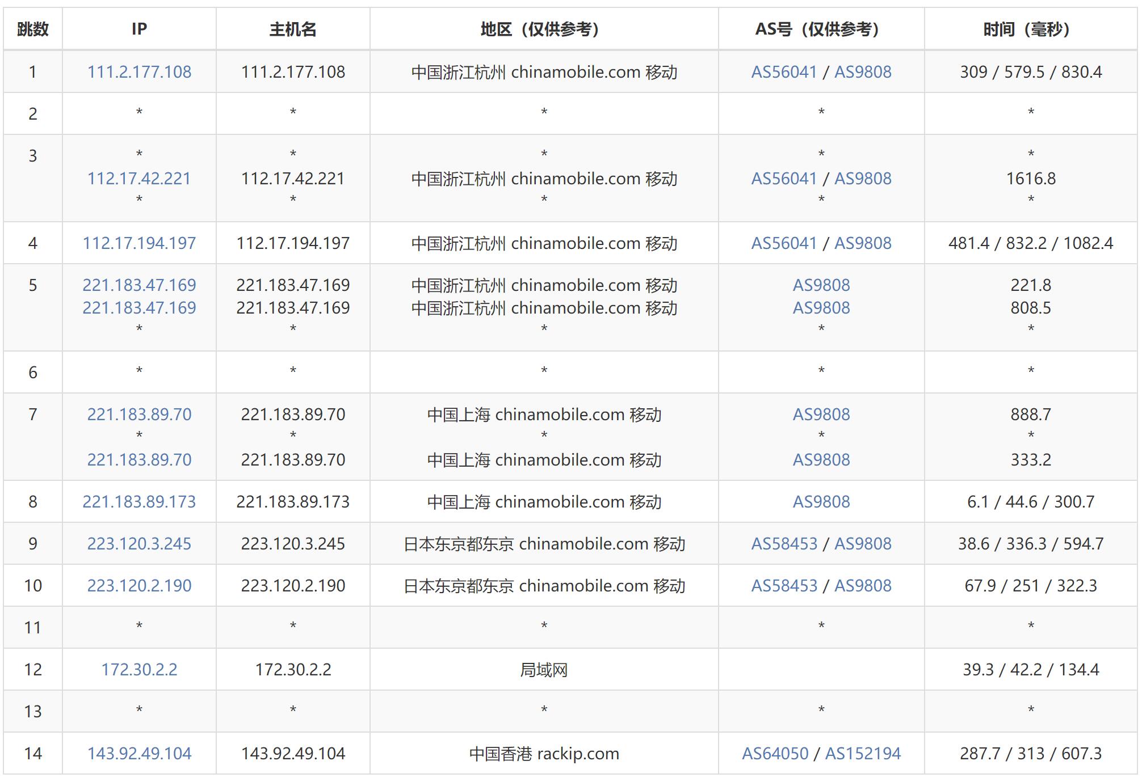The height and width of the screenshot is (778, 1142).
Task: Click hop number 1 in the 跳数 column
Action: [x=33, y=72]
